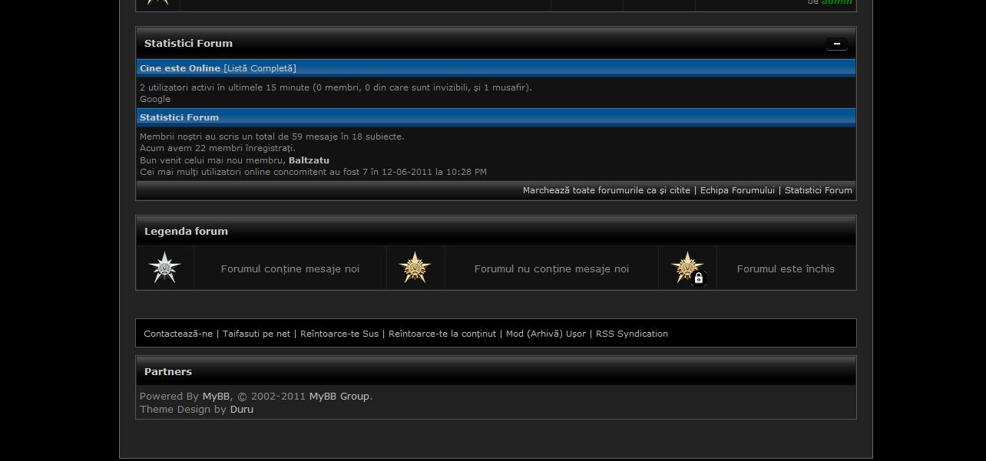Open the Echipa Forumului page

[737, 190]
